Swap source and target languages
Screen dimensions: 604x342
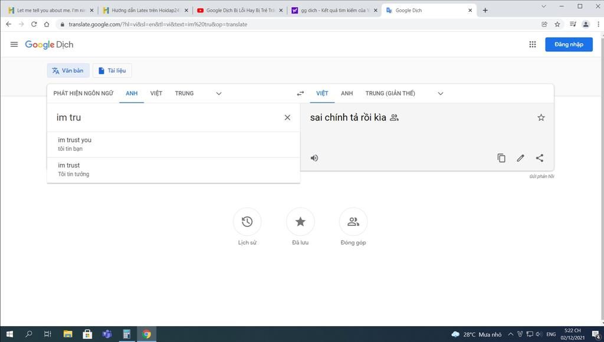pos(300,93)
